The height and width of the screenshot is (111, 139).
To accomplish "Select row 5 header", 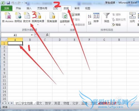I will click(4, 58).
